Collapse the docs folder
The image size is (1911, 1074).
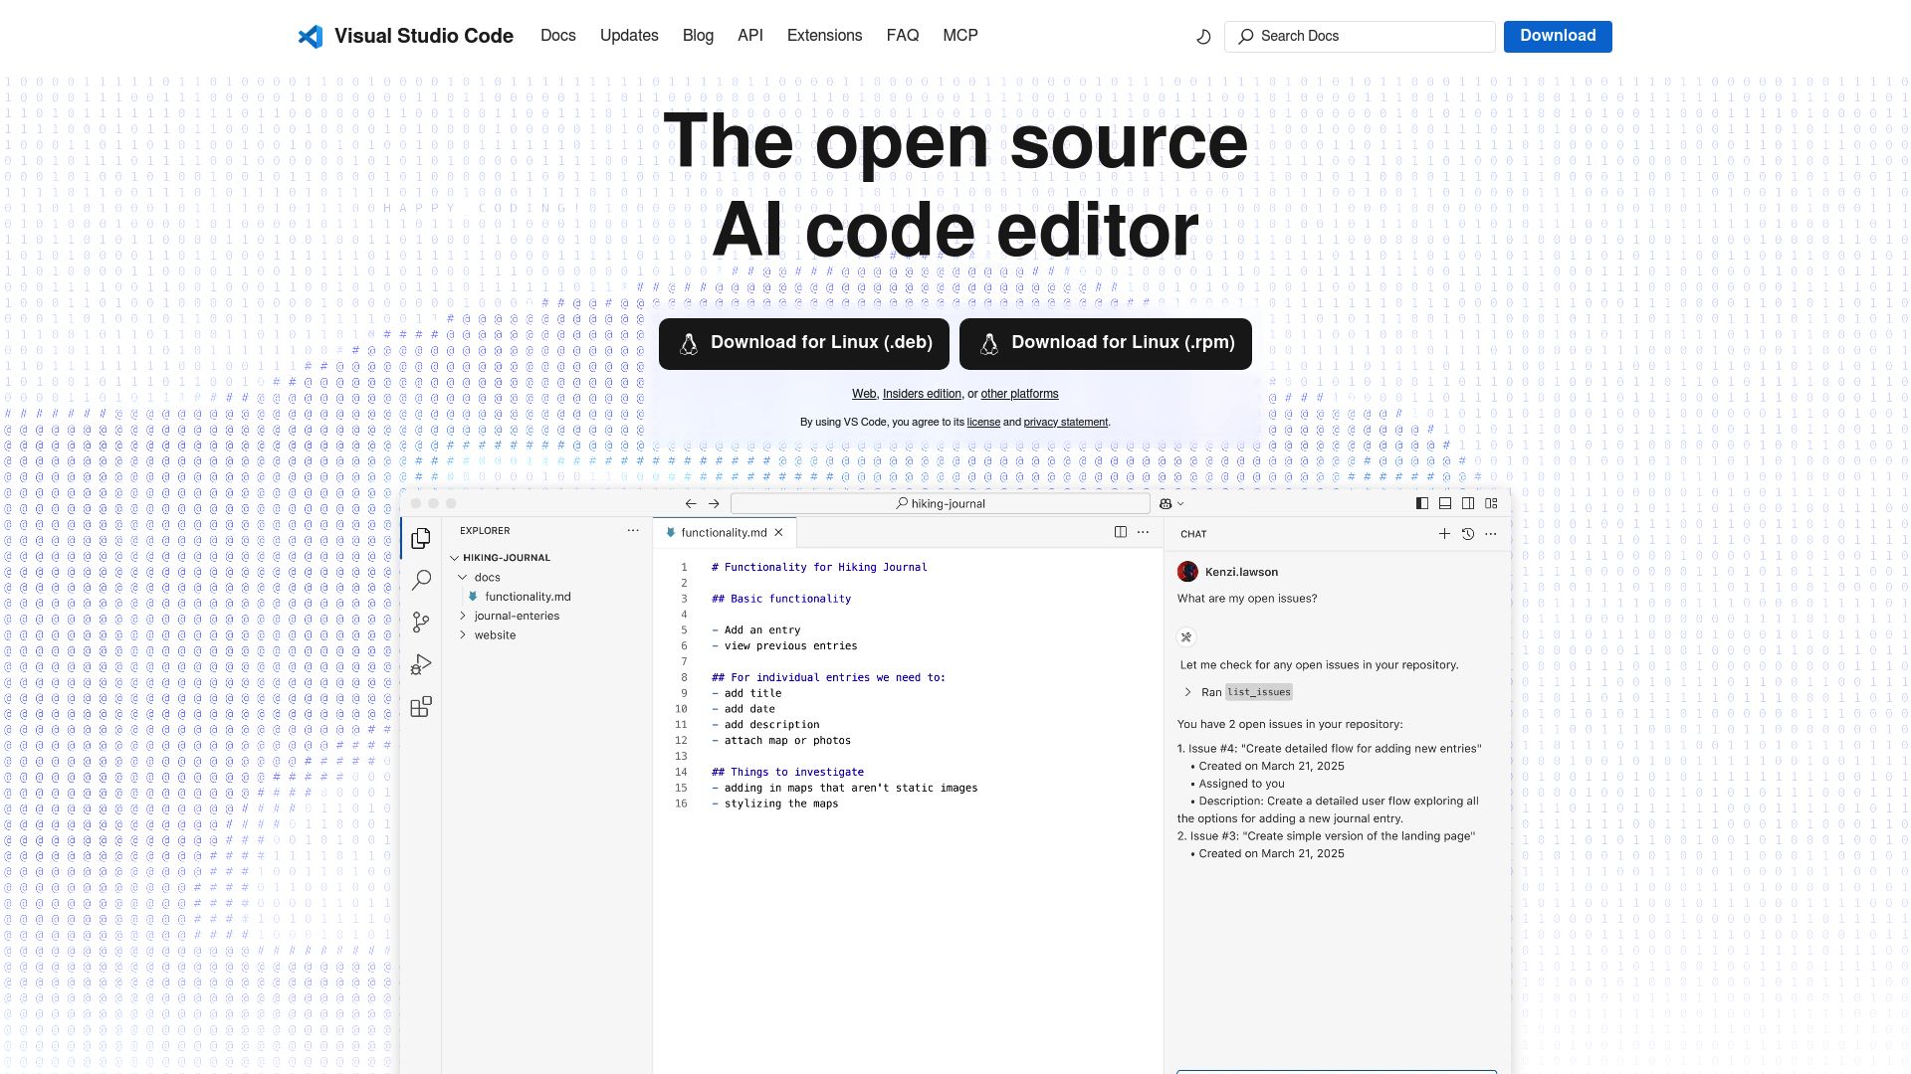(480, 578)
